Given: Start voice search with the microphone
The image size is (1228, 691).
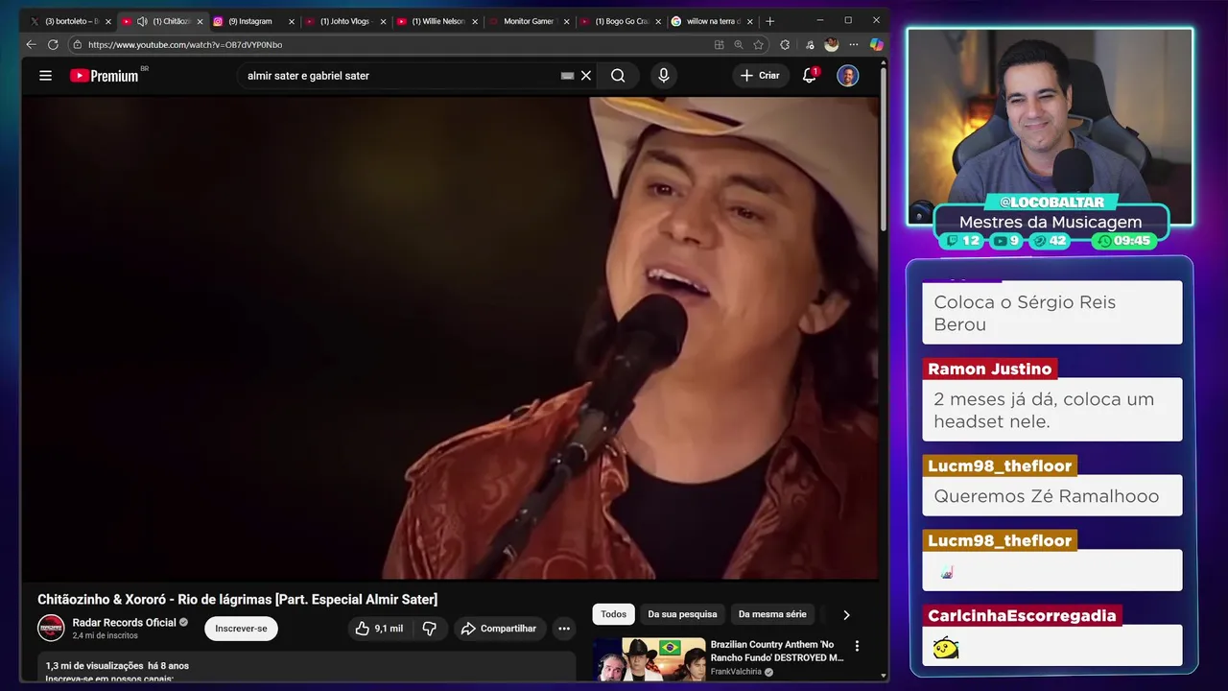Looking at the screenshot, I should click(x=663, y=76).
